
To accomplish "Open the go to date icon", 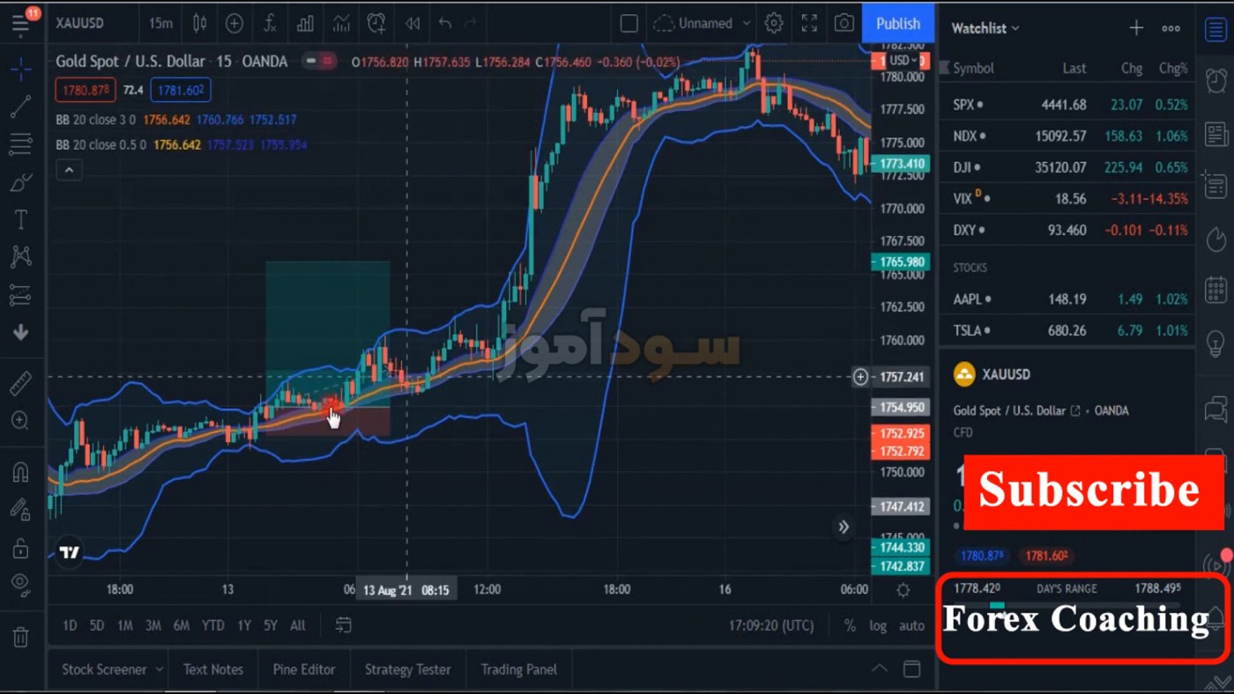I will [x=344, y=625].
